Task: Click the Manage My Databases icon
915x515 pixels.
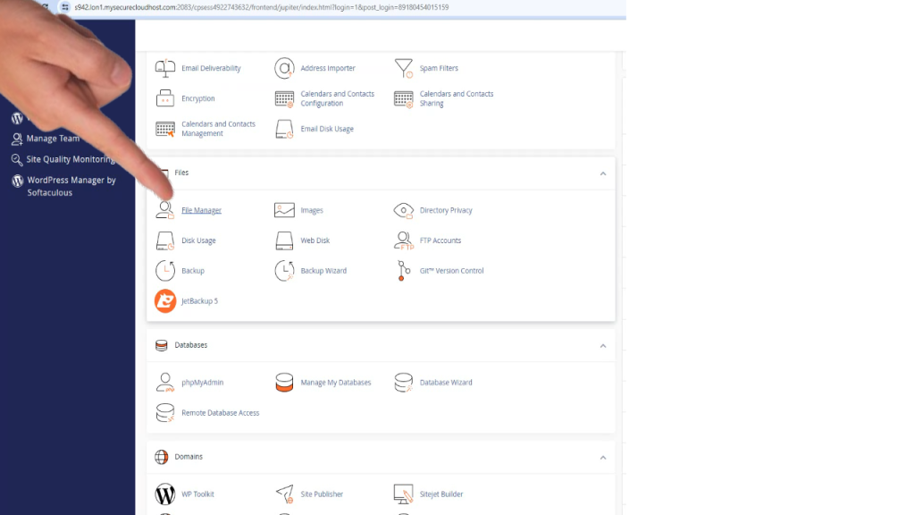Action: click(x=284, y=383)
